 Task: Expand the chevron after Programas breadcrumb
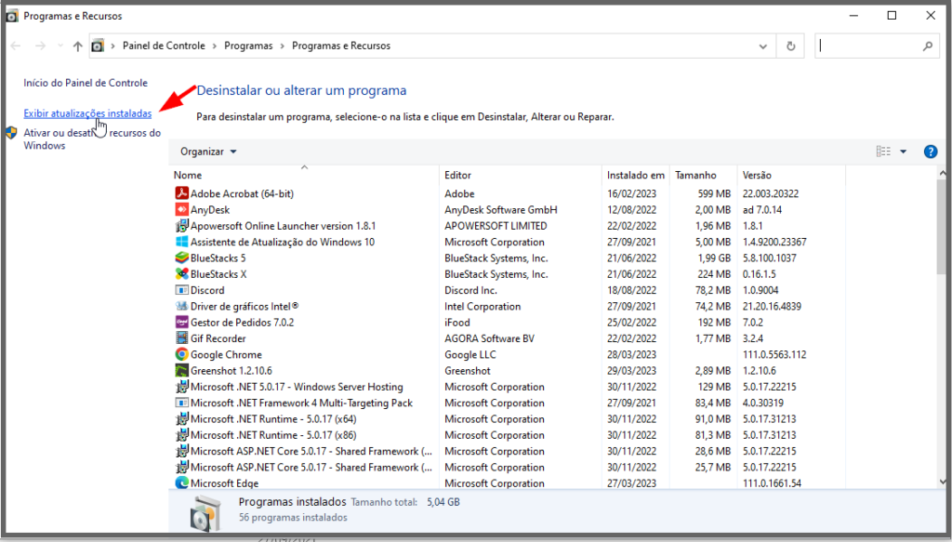click(x=283, y=46)
